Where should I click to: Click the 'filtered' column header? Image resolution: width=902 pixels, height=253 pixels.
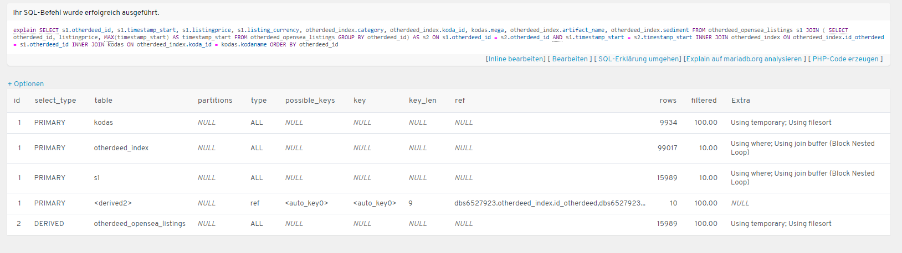pos(704,101)
